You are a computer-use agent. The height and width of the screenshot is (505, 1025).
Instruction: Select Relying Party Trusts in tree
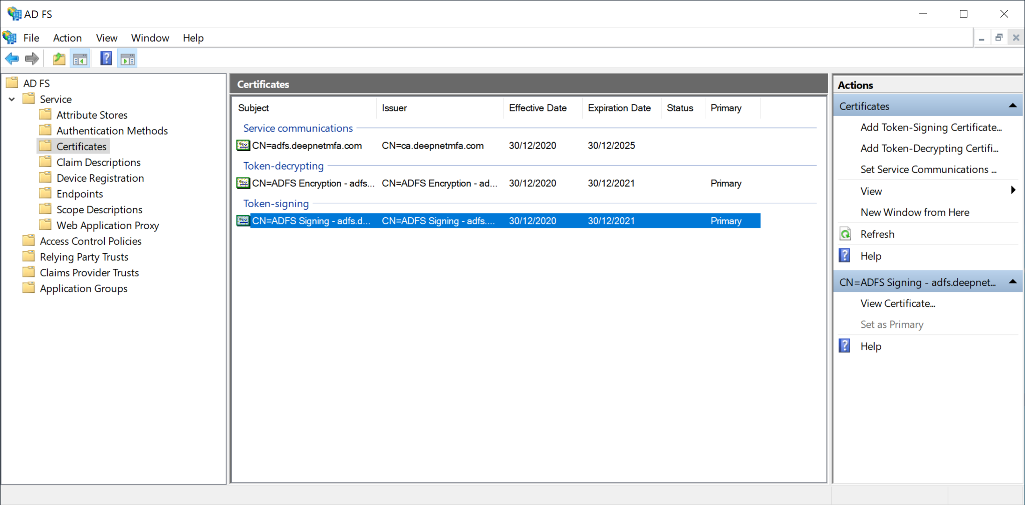click(x=84, y=257)
